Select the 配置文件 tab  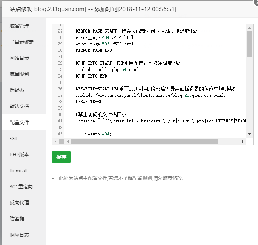19,122
